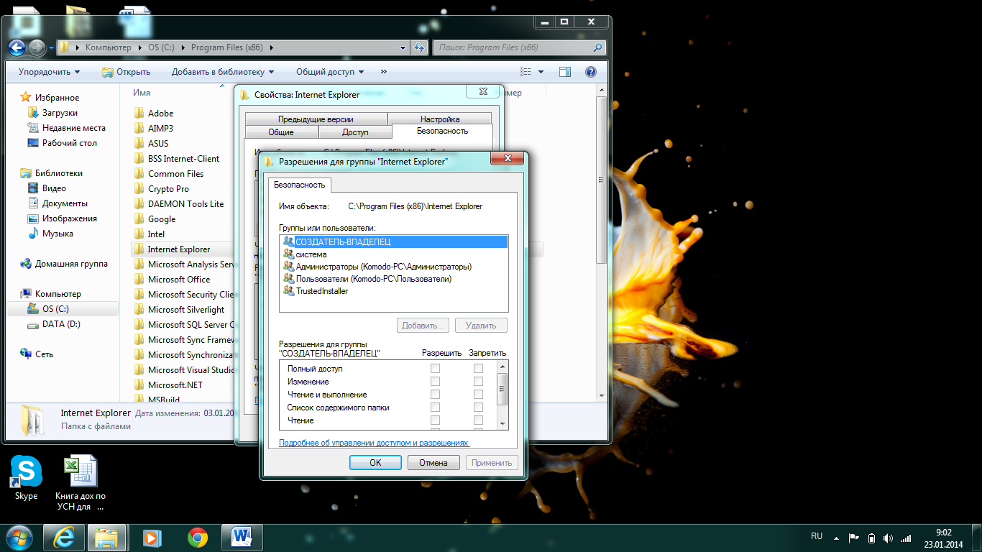Click the Forward arrow in Explorer
This screenshot has width=982, height=552.
(37, 47)
